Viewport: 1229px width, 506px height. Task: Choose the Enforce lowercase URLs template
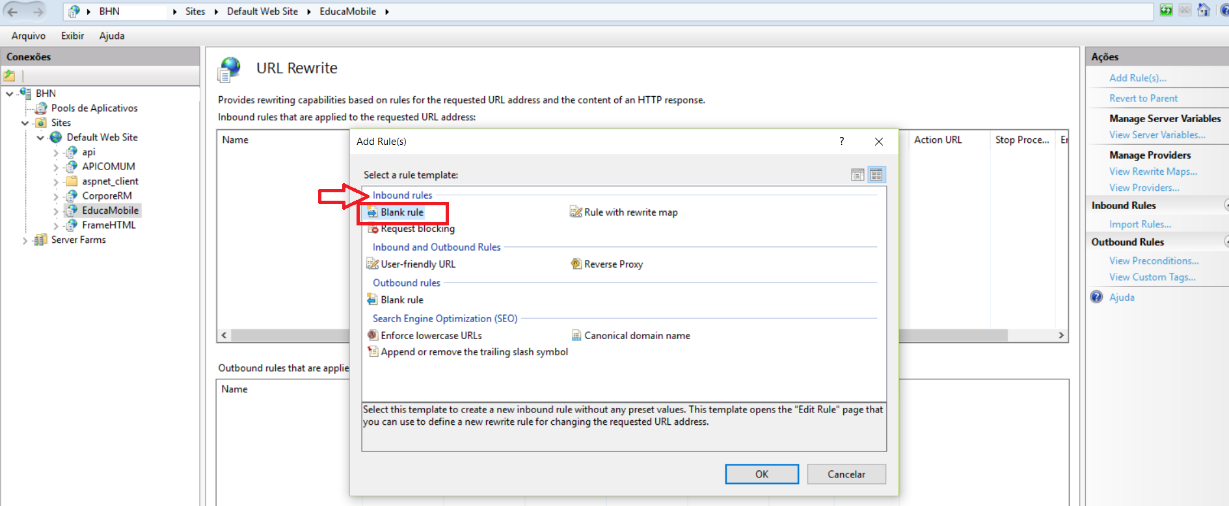tap(431, 336)
